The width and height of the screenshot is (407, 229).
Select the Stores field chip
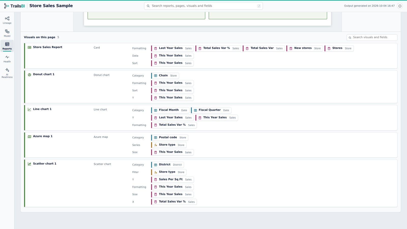coord(339,48)
